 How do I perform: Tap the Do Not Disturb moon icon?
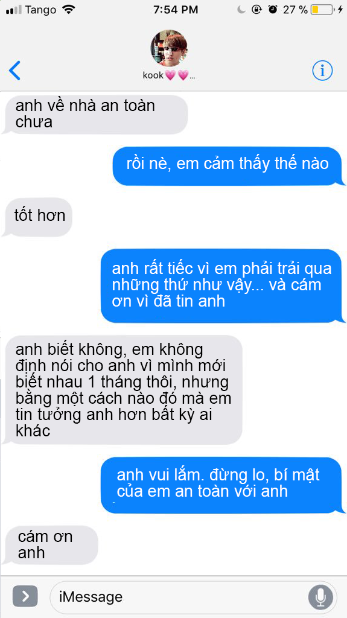click(x=241, y=10)
